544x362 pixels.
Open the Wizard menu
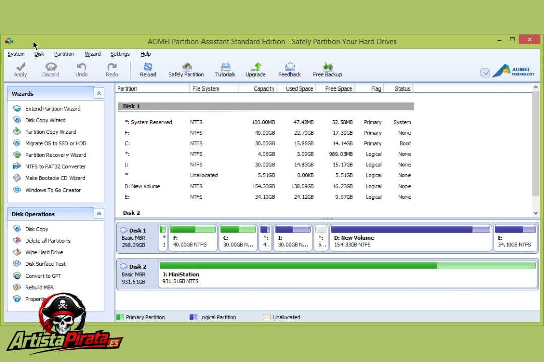(92, 54)
